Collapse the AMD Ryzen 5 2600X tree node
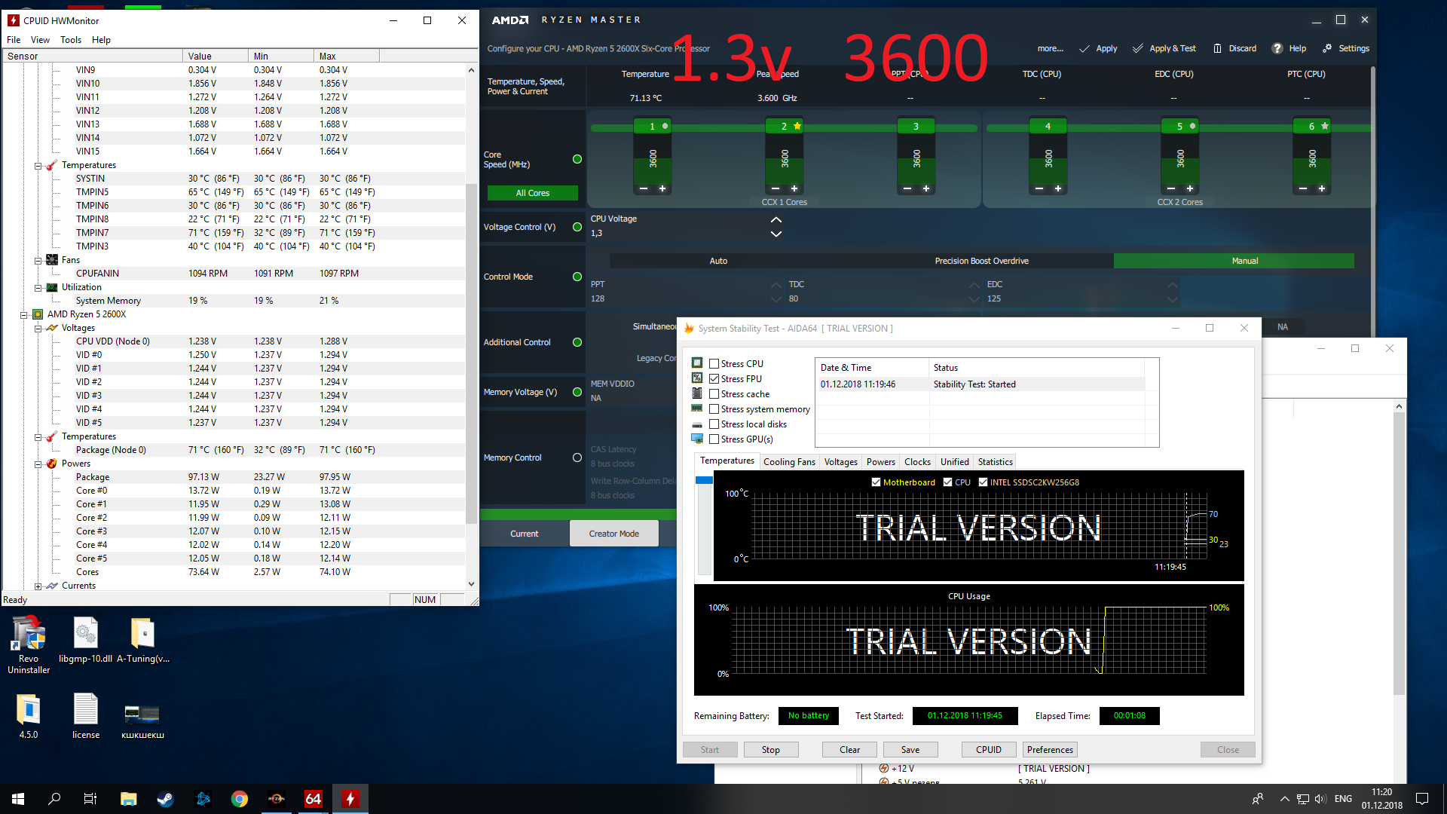The width and height of the screenshot is (1447, 814). 24,315
